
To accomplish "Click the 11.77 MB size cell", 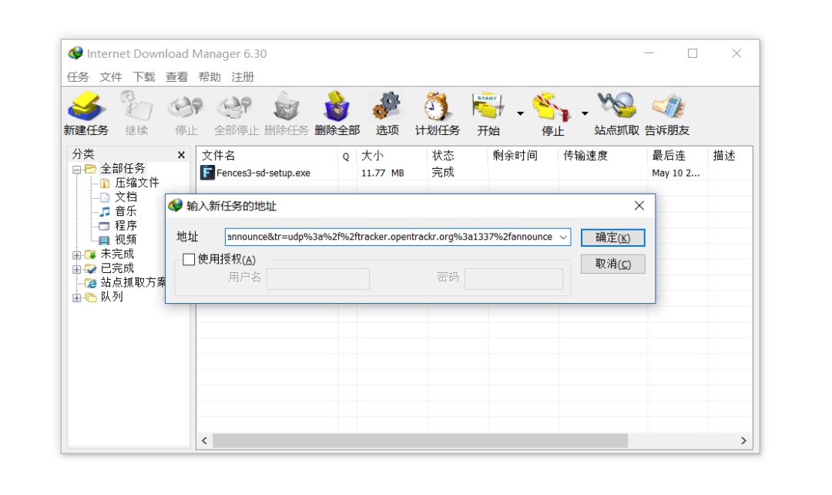I will pos(383,173).
